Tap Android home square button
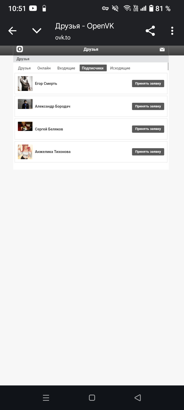 (92, 398)
